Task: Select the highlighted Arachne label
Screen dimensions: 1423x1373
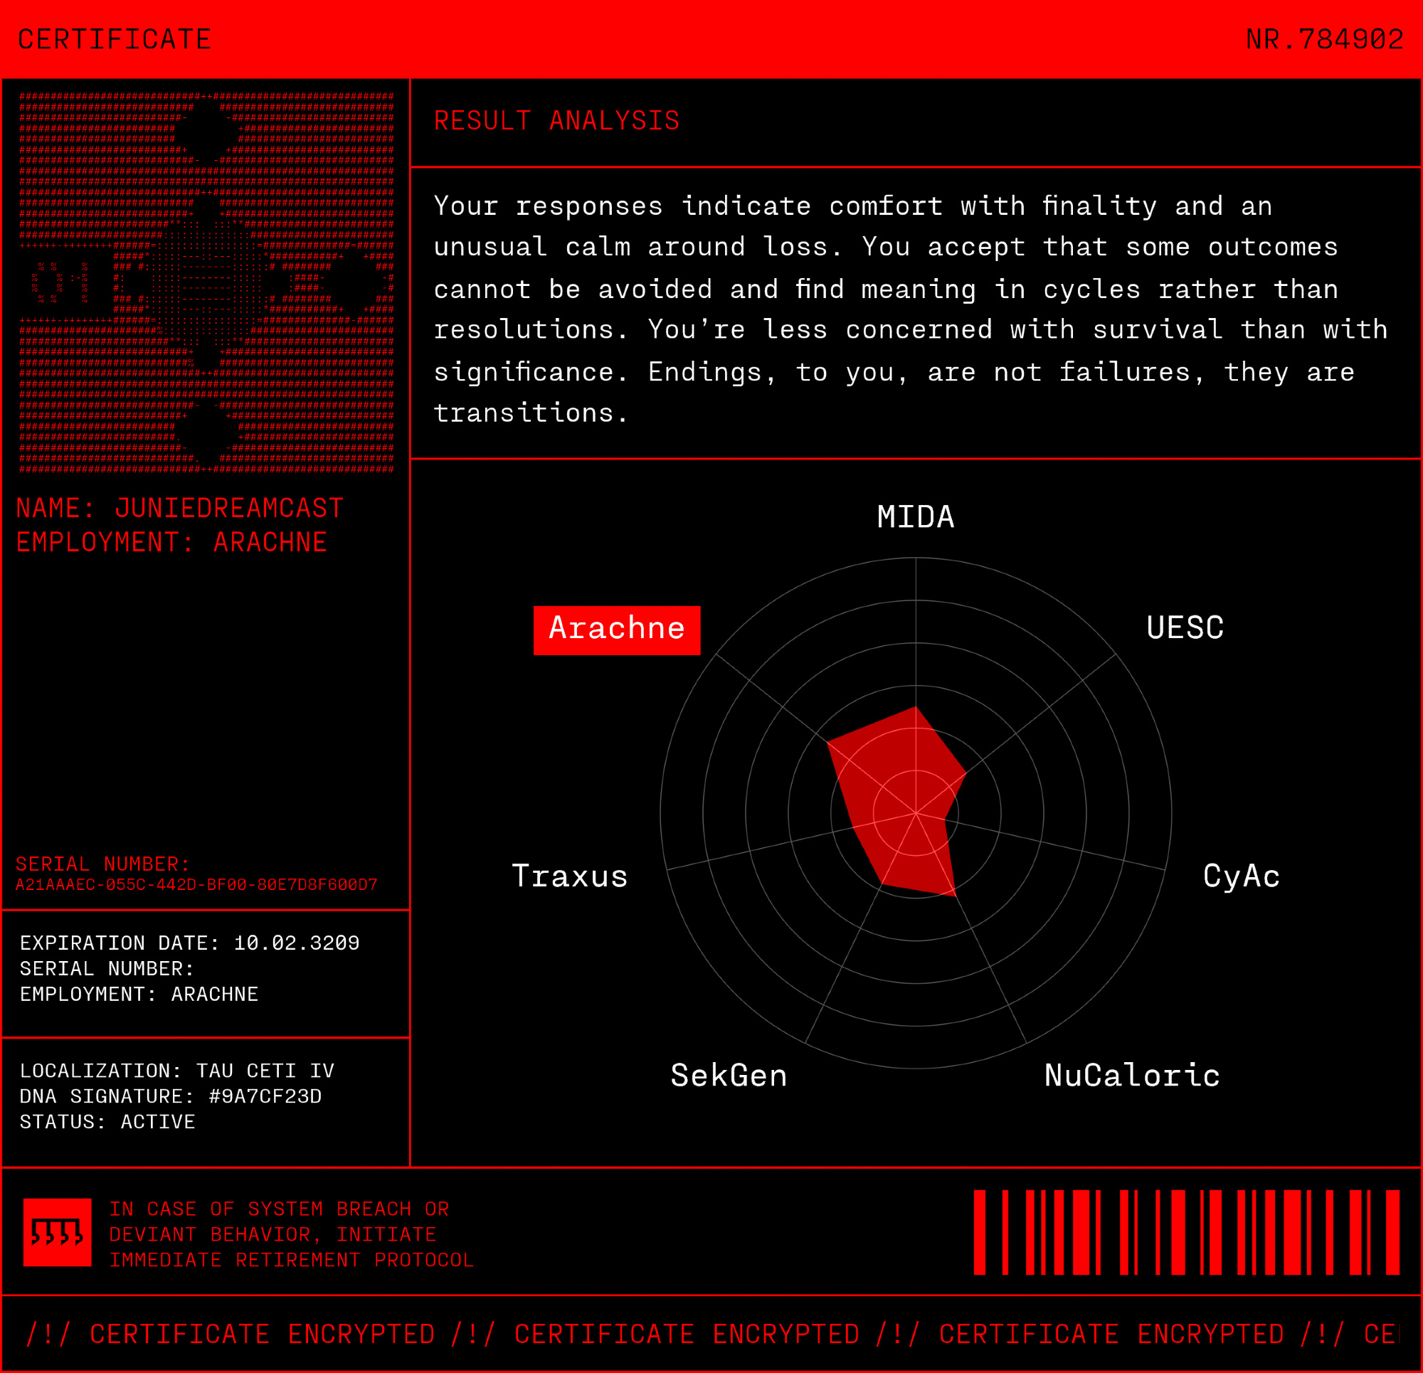Action: pos(616,630)
